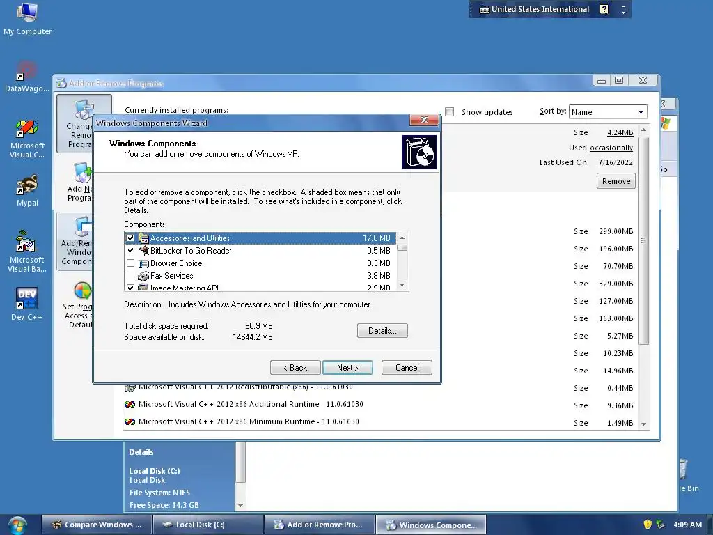
Task: Uncheck the Accessories and Utilities checkbox
Action: [130, 238]
